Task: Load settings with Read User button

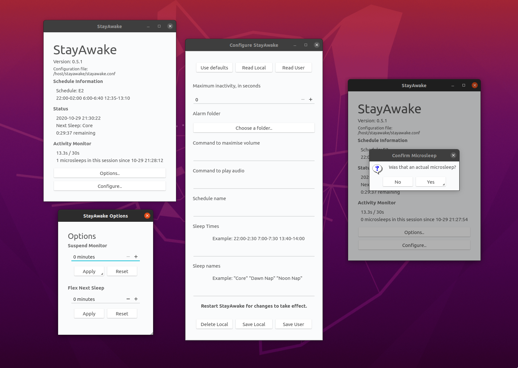Action: (x=293, y=67)
